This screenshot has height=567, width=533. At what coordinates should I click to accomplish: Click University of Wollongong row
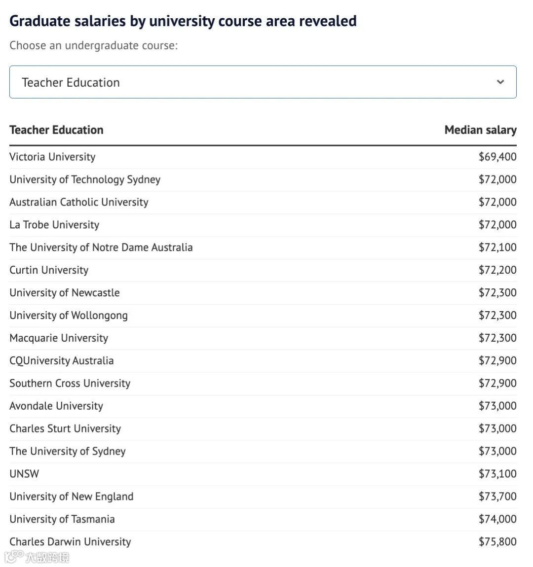tap(69, 316)
